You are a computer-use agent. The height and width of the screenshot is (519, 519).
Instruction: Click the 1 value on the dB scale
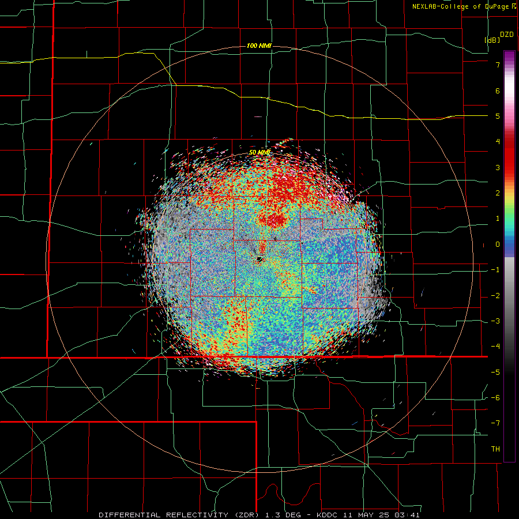coord(498,219)
